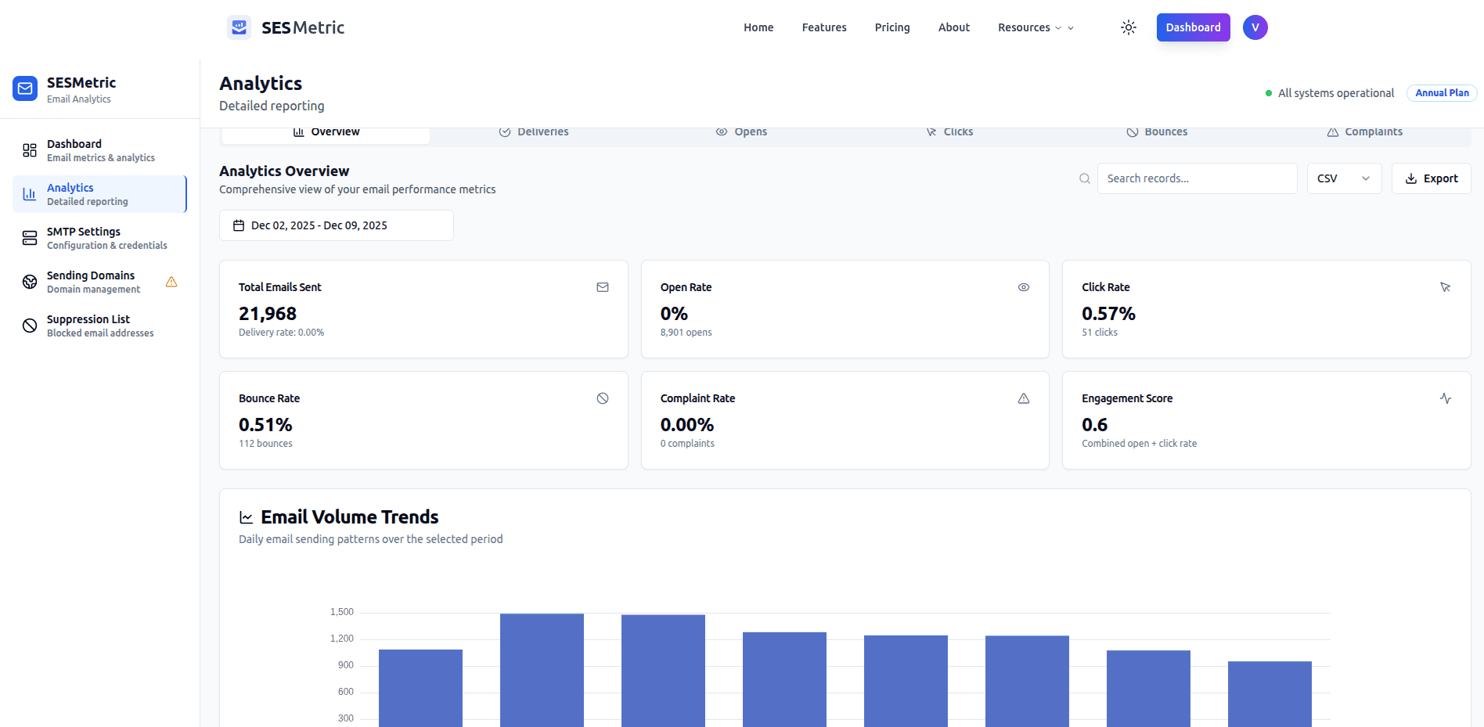Click inside the Search records field
Screen dimensions: 1484x727
tap(1197, 178)
